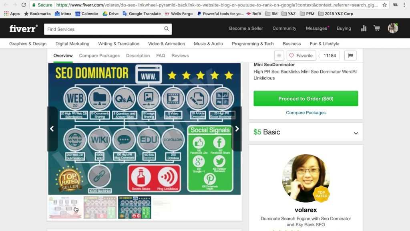The width and height of the screenshot is (410, 231).
Task: Click the Find Services search field
Action: [x=104, y=29]
